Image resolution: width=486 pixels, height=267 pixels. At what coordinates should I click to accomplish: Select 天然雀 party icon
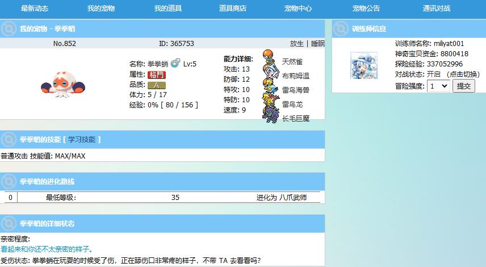tap(269, 56)
